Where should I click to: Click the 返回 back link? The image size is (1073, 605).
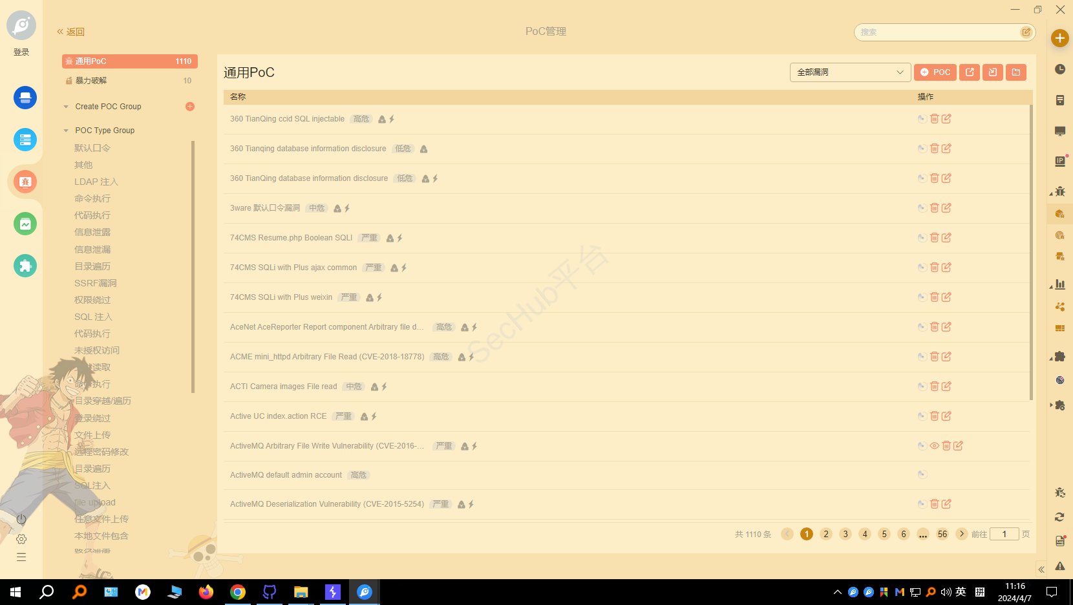[x=71, y=32]
